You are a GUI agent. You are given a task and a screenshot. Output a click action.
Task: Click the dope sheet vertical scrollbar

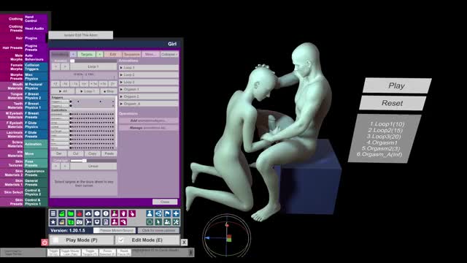coord(116,122)
